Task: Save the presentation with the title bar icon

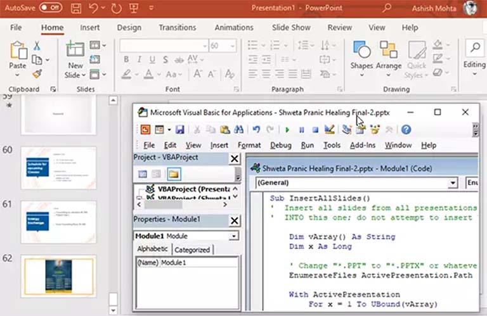Action: 76,8
